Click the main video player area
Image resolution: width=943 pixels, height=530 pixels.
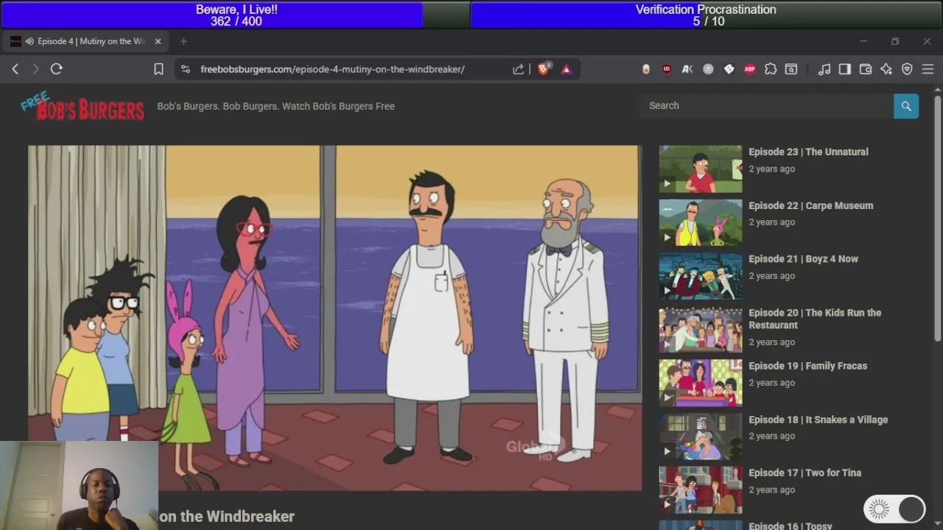point(335,318)
